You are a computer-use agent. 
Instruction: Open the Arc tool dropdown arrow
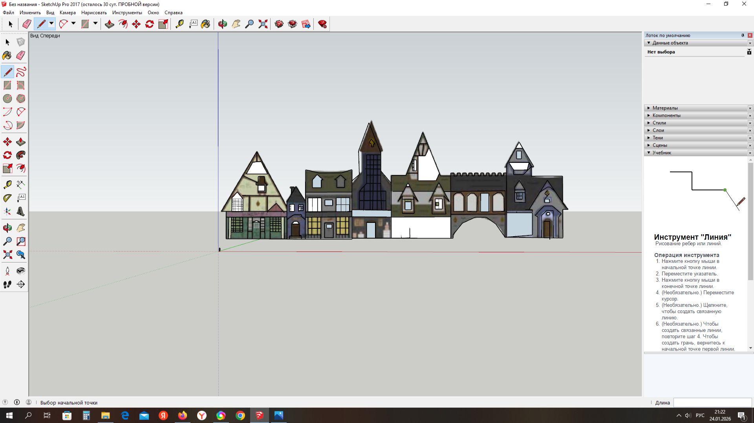(73, 24)
